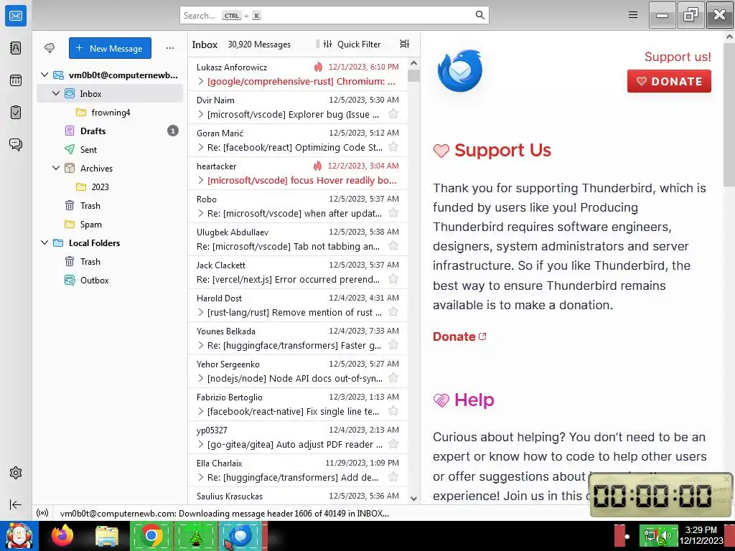Click the online status indicator icon

42,513
